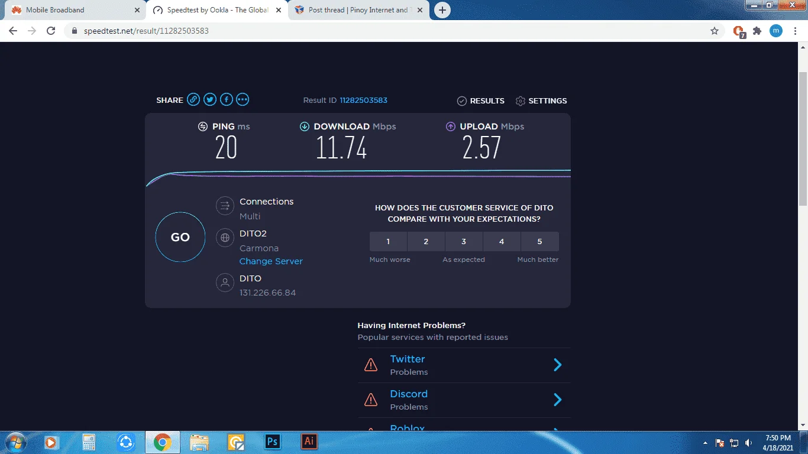Click the Windows Start button
This screenshot has height=454, width=808.
[14, 442]
